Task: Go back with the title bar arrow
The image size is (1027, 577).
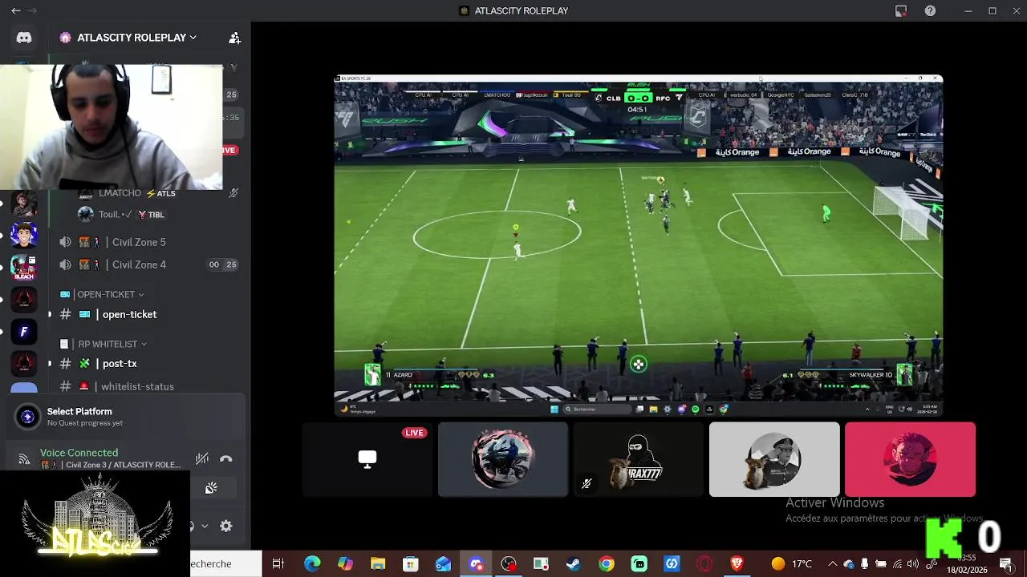Action: (16, 11)
